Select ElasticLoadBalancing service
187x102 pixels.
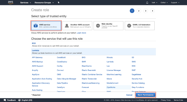(x=91, y=83)
